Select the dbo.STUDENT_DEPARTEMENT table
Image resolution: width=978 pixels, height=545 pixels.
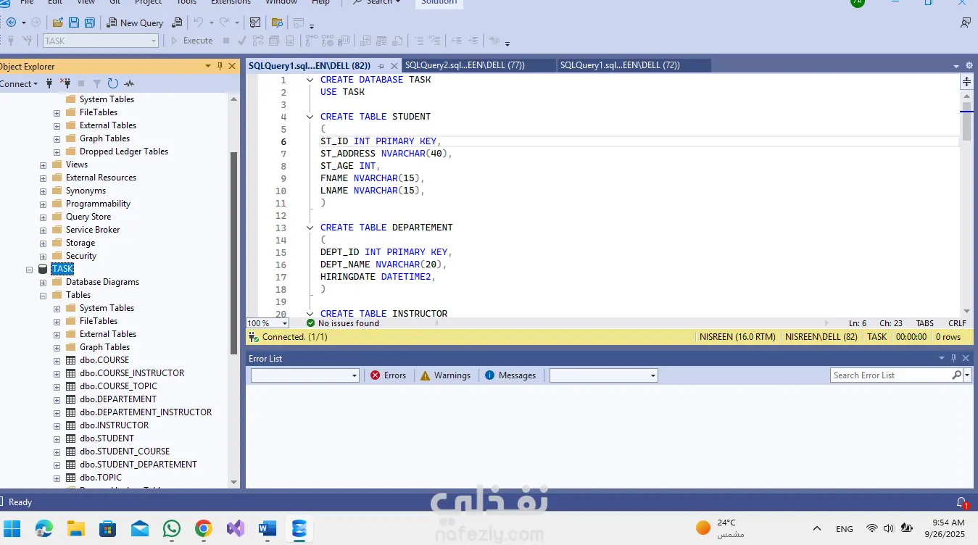[138, 465]
